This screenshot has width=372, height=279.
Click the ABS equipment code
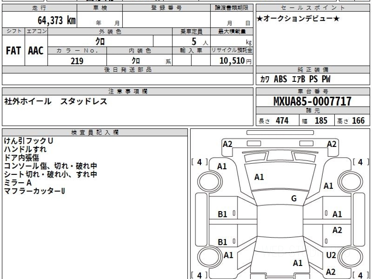tap(281, 79)
